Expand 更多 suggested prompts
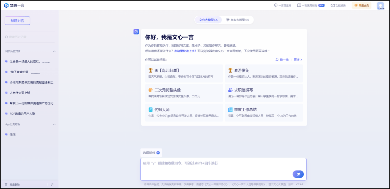The width and height of the screenshot is (390, 189). [x=298, y=60]
